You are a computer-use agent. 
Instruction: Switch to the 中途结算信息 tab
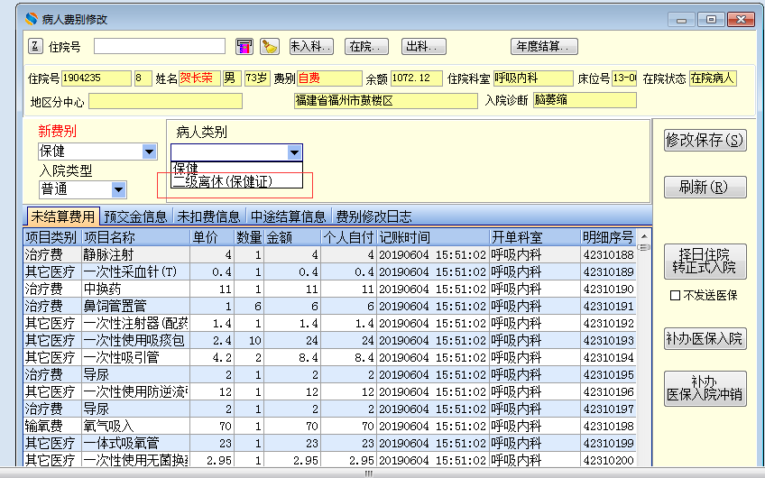[288, 216]
